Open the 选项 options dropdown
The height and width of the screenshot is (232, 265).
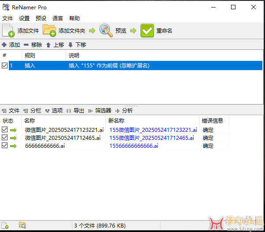coord(54,111)
